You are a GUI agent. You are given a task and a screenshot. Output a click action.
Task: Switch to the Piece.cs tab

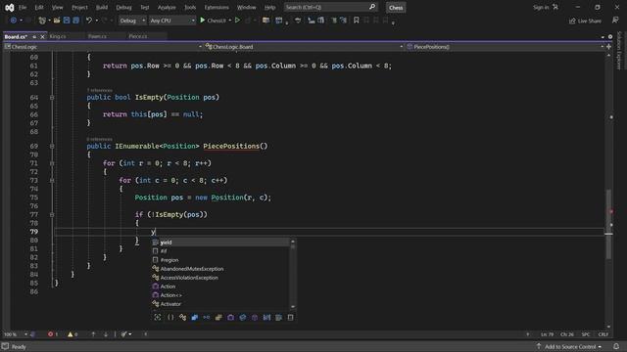138,36
